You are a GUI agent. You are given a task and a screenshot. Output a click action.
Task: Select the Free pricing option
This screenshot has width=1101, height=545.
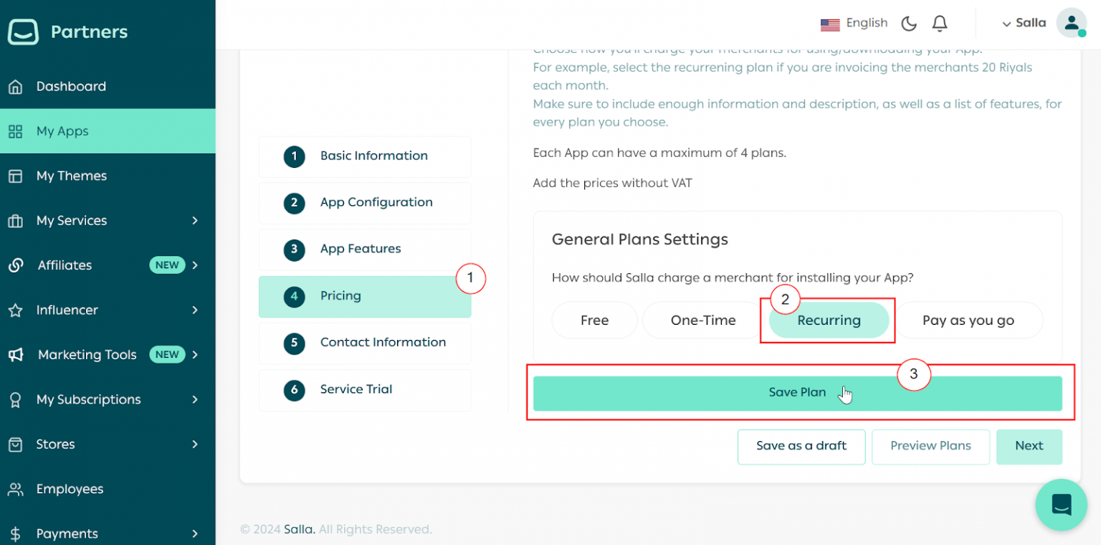pos(594,321)
